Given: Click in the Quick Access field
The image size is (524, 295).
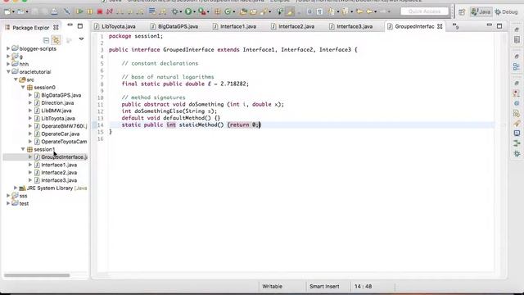Looking at the screenshot, I should tap(424, 11).
